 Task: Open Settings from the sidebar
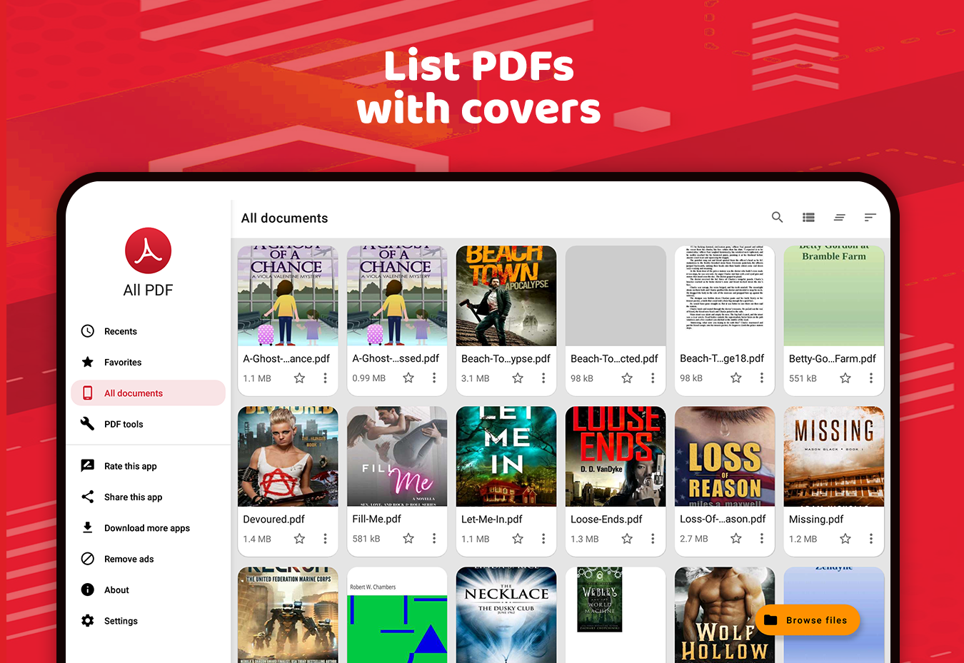[120, 620]
